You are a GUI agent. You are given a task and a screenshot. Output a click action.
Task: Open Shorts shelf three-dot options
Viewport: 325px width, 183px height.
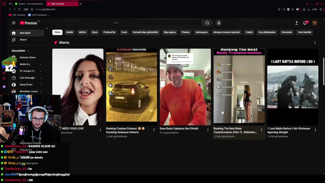point(315,43)
